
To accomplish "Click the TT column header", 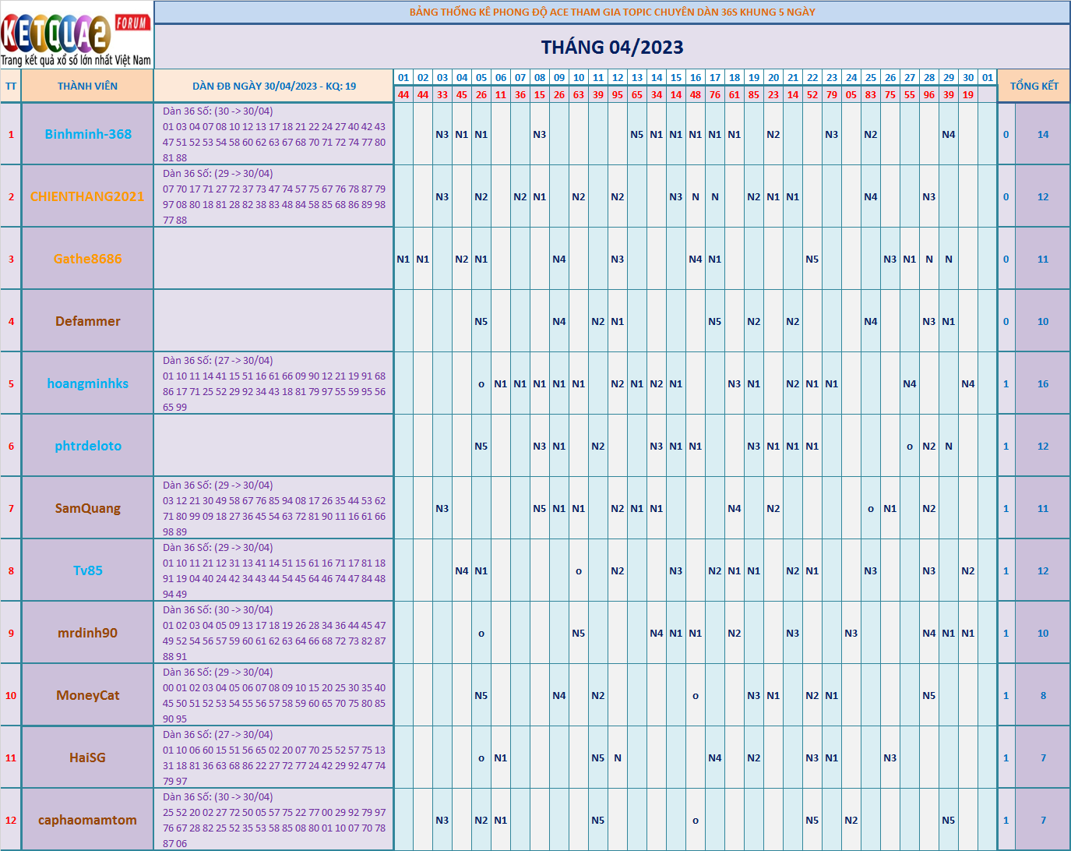I will [x=11, y=86].
